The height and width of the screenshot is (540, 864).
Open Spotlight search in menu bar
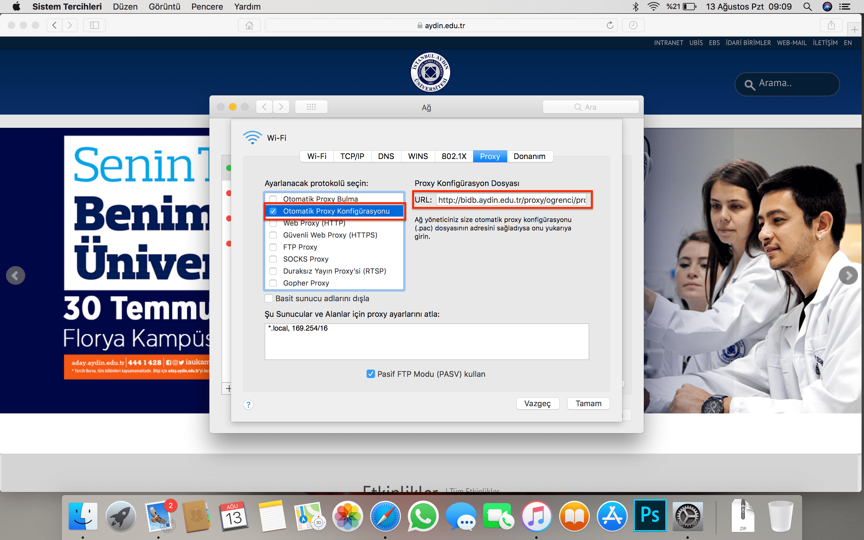point(808,7)
